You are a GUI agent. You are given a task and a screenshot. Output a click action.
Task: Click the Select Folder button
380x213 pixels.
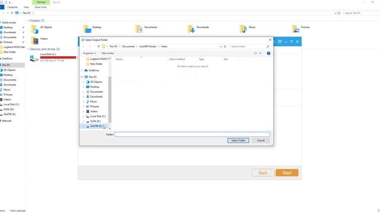[238, 140]
